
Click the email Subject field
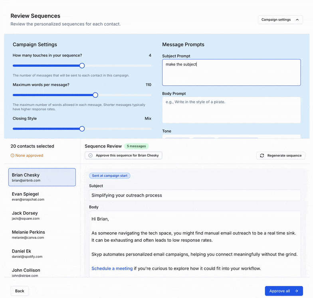(195, 195)
